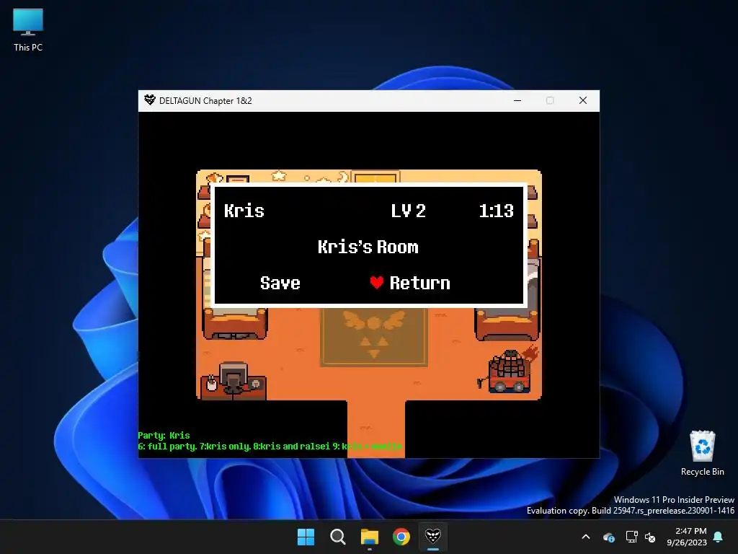Click the computer on the desk in-game
The width and height of the screenshot is (738, 554).
[x=233, y=377]
